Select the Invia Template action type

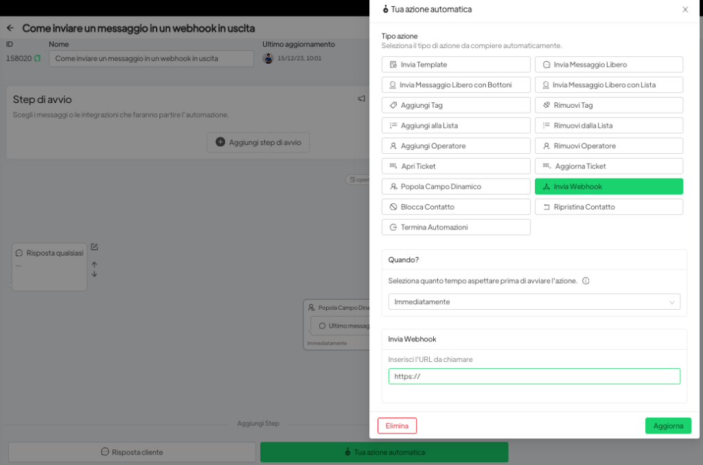click(x=456, y=65)
